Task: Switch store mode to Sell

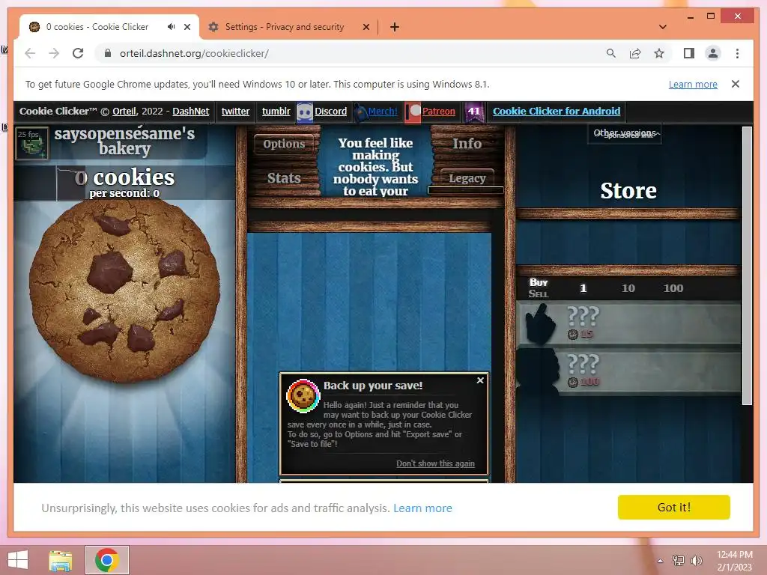Action: [538, 293]
